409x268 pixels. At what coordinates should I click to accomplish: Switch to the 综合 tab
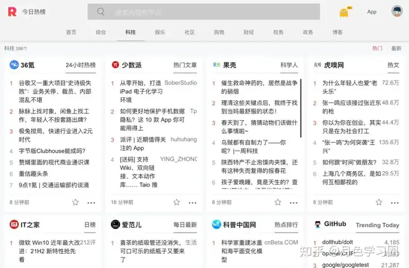101,32
